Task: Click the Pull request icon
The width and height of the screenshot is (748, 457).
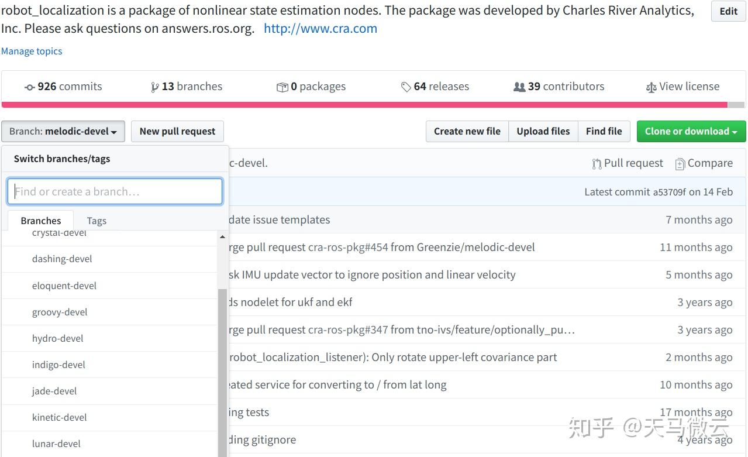Action: click(597, 164)
